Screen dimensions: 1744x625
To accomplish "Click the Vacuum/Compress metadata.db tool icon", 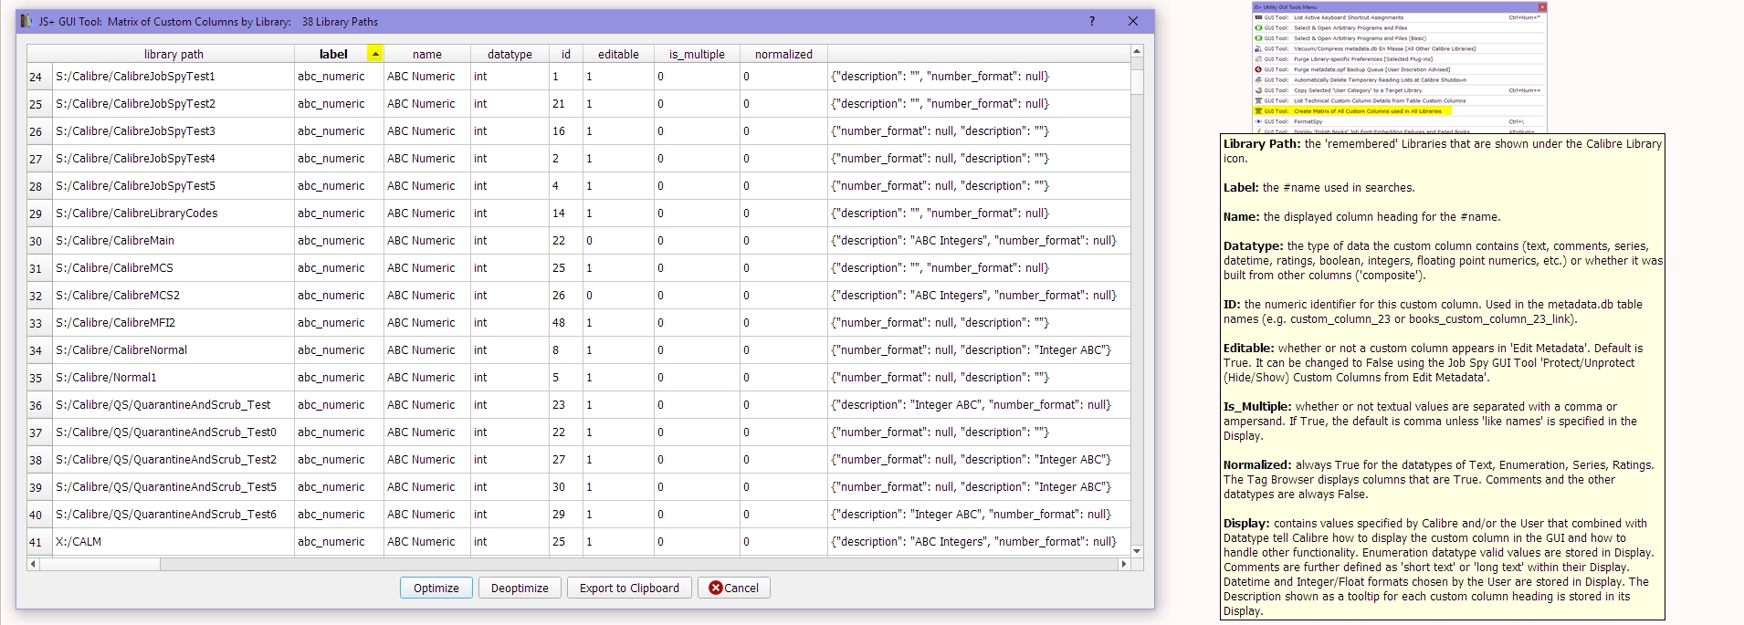I will coord(1258,48).
